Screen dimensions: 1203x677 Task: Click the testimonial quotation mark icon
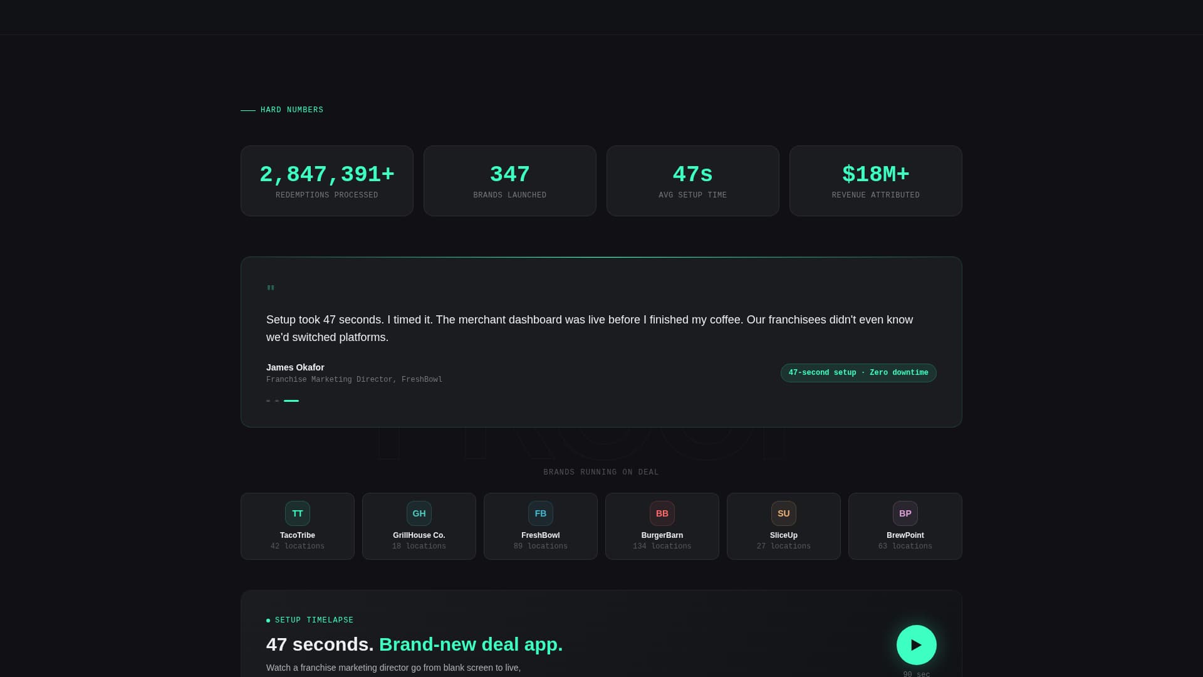271,289
